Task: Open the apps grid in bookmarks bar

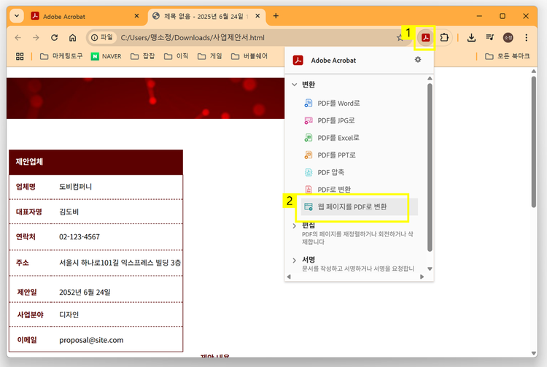Action: coord(20,56)
